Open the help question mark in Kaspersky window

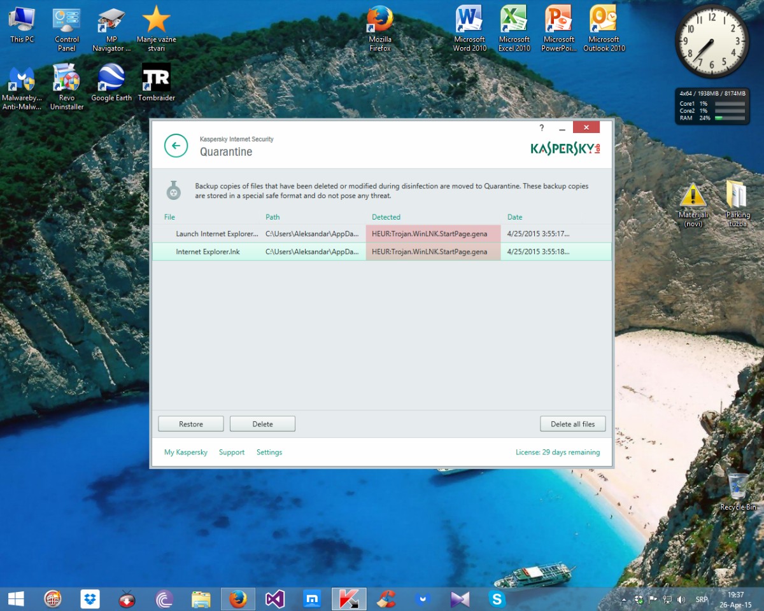pos(542,127)
